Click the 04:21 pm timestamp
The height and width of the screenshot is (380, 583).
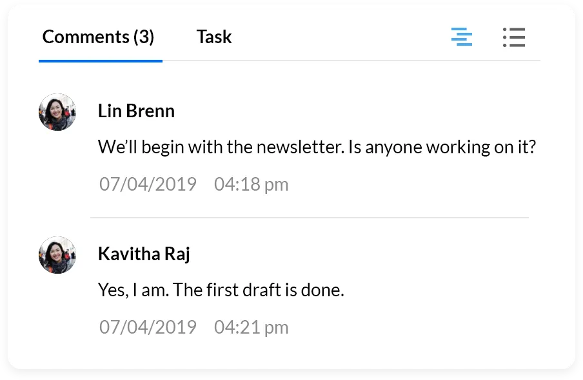[x=251, y=327]
